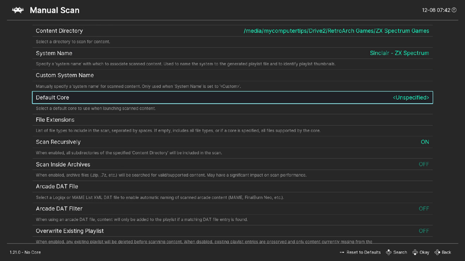Select the Arcade DAT File entry
This screenshot has height=261, width=465.
[x=233, y=187]
